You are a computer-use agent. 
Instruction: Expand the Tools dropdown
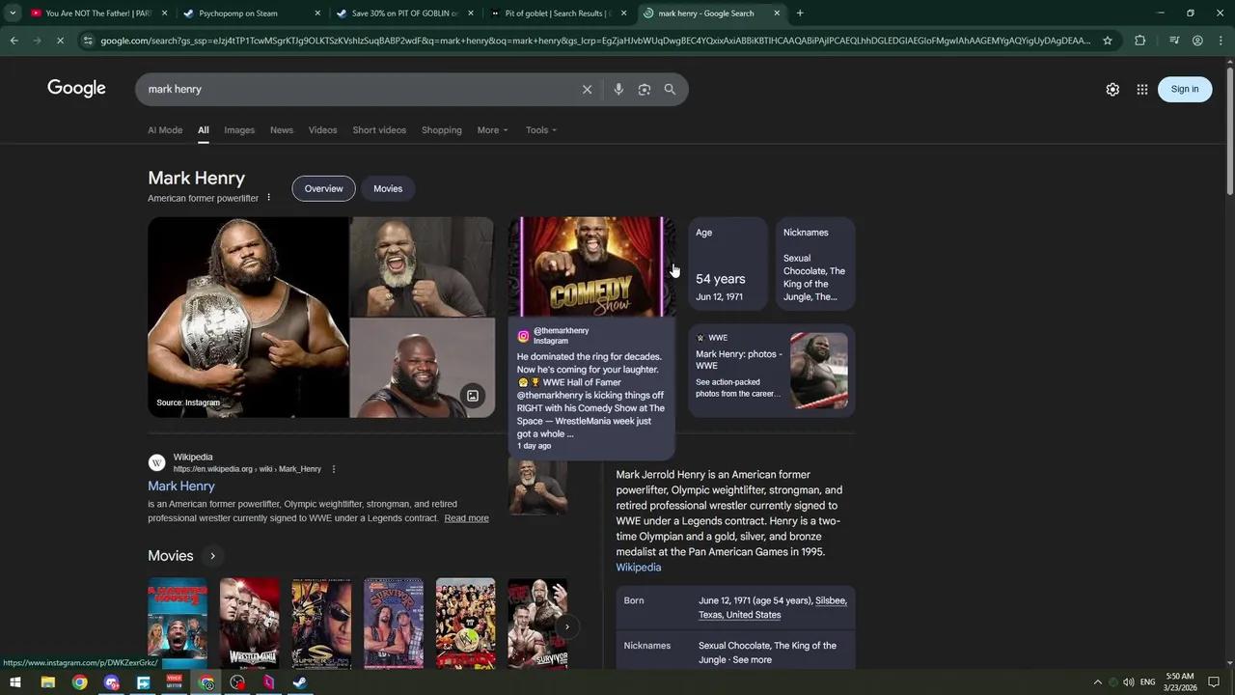(541, 130)
